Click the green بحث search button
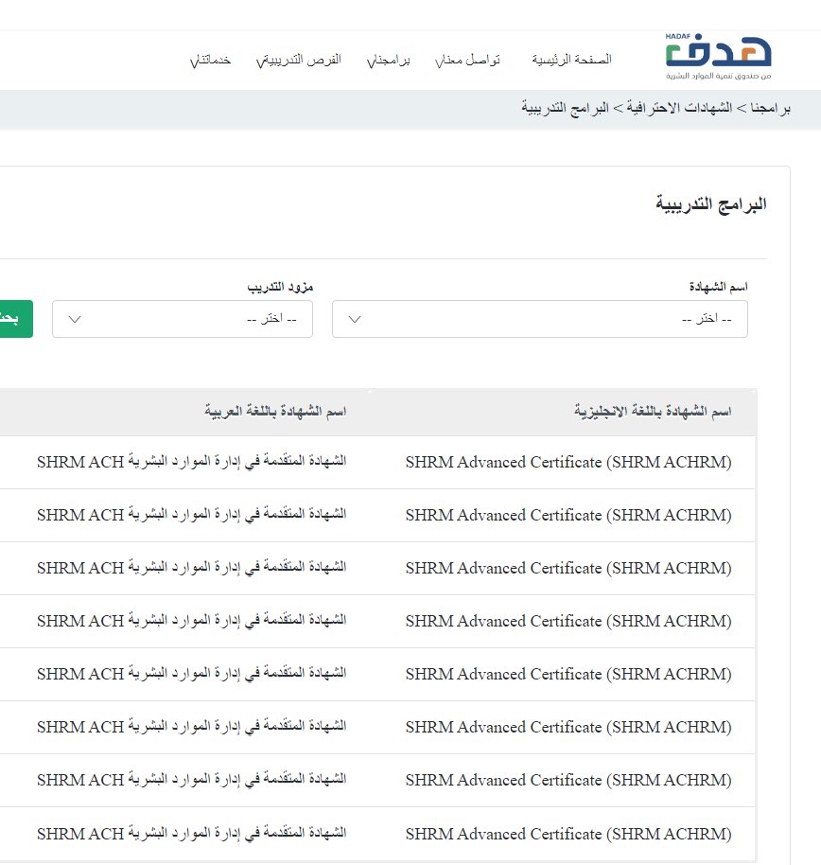The image size is (821, 865). [x=14, y=319]
